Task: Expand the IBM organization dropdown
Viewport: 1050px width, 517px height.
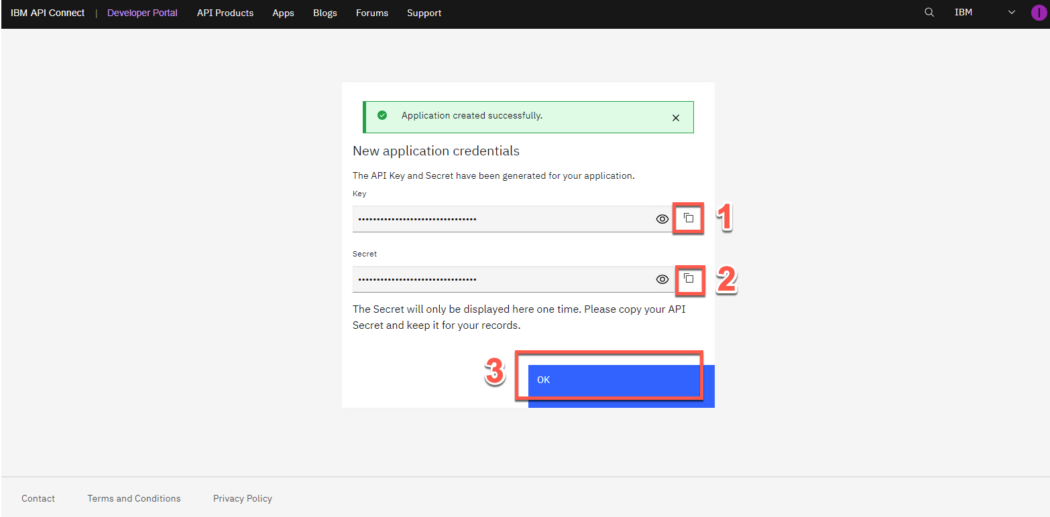Action: [1012, 13]
